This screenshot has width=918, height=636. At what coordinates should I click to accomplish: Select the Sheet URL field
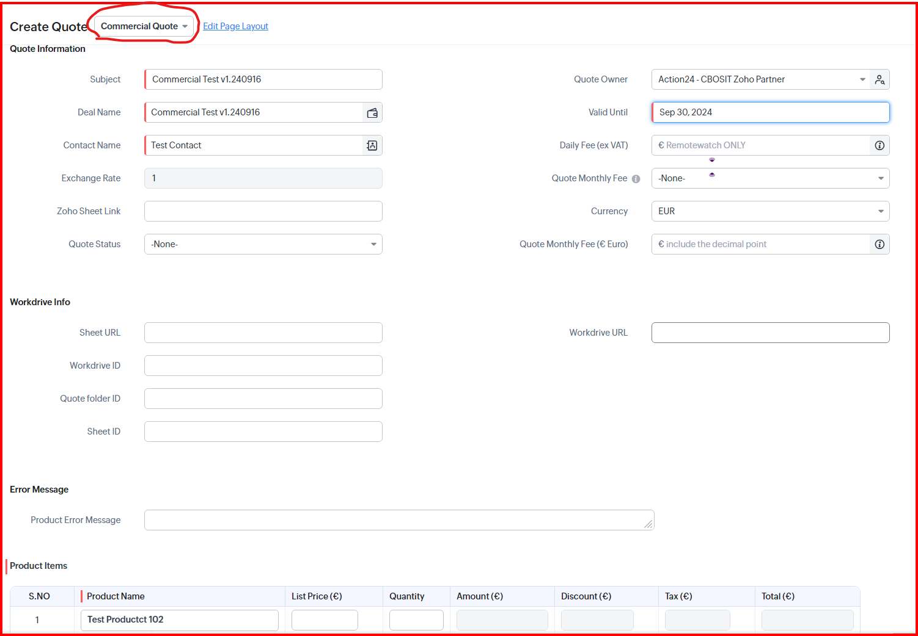(263, 333)
